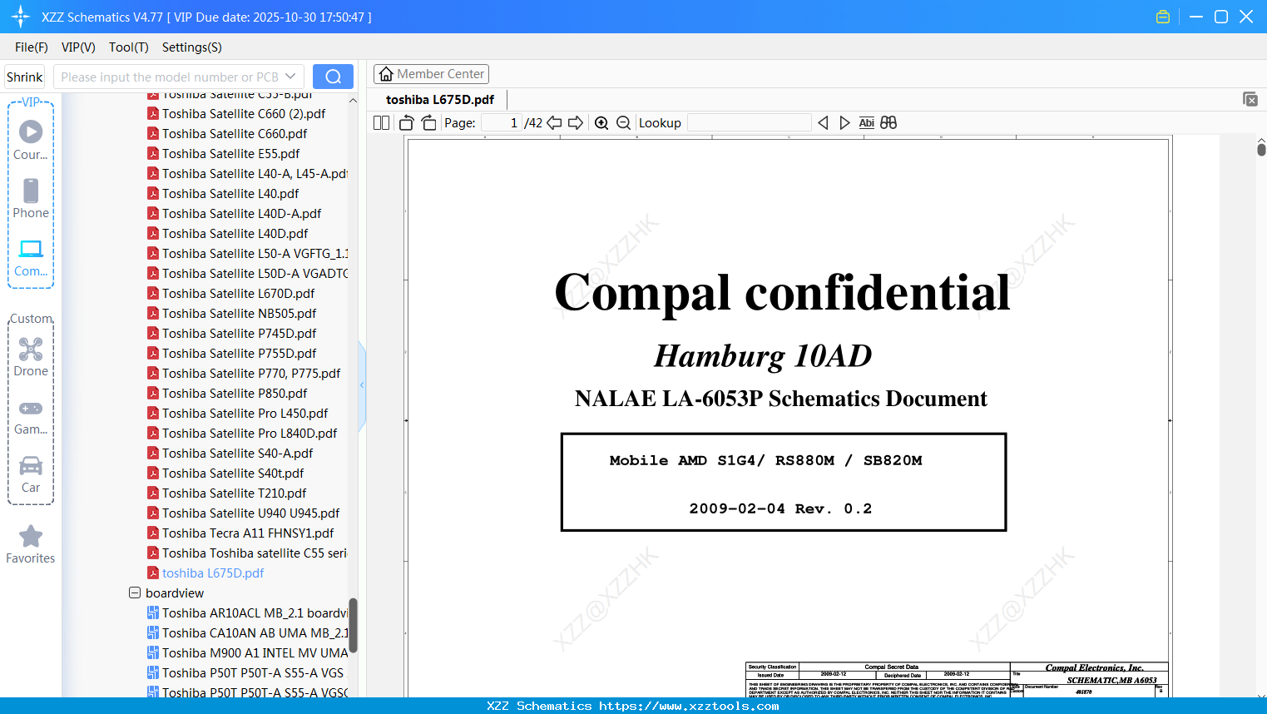The image size is (1267, 714).
Task: Close all tabs icon at top right
Action: point(1250,99)
